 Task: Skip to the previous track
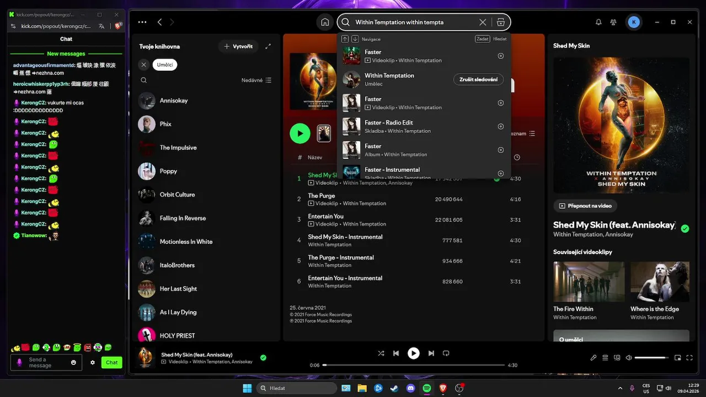(x=396, y=353)
